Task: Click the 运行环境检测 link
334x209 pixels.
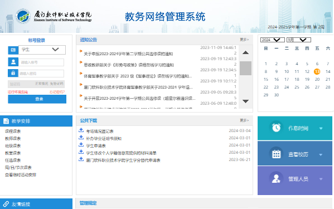Action: click(18, 92)
